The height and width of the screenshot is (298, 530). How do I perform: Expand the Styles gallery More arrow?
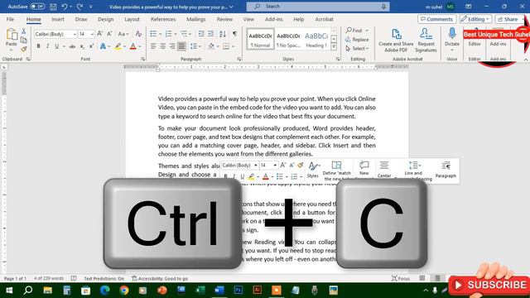coord(334,46)
